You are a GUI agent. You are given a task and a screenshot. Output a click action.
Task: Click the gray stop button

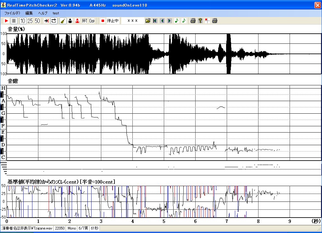14,21
